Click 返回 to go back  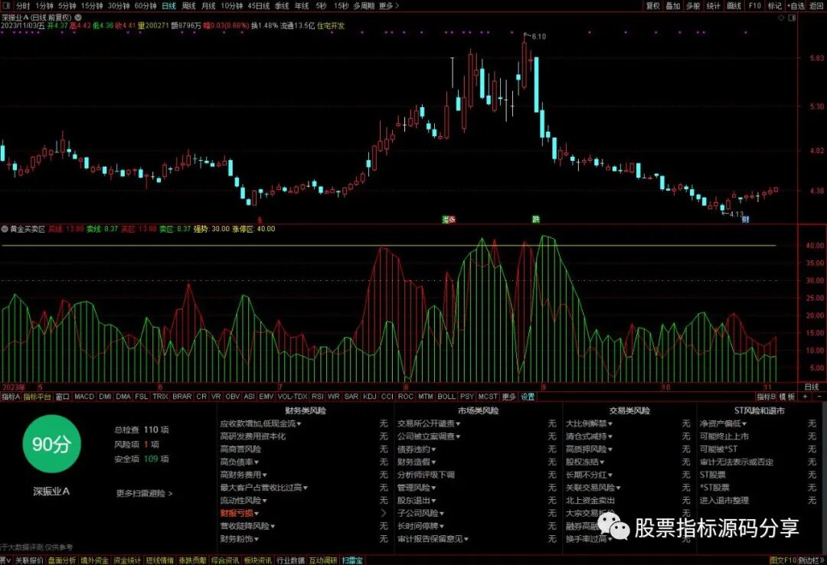pyautogui.click(x=816, y=6)
